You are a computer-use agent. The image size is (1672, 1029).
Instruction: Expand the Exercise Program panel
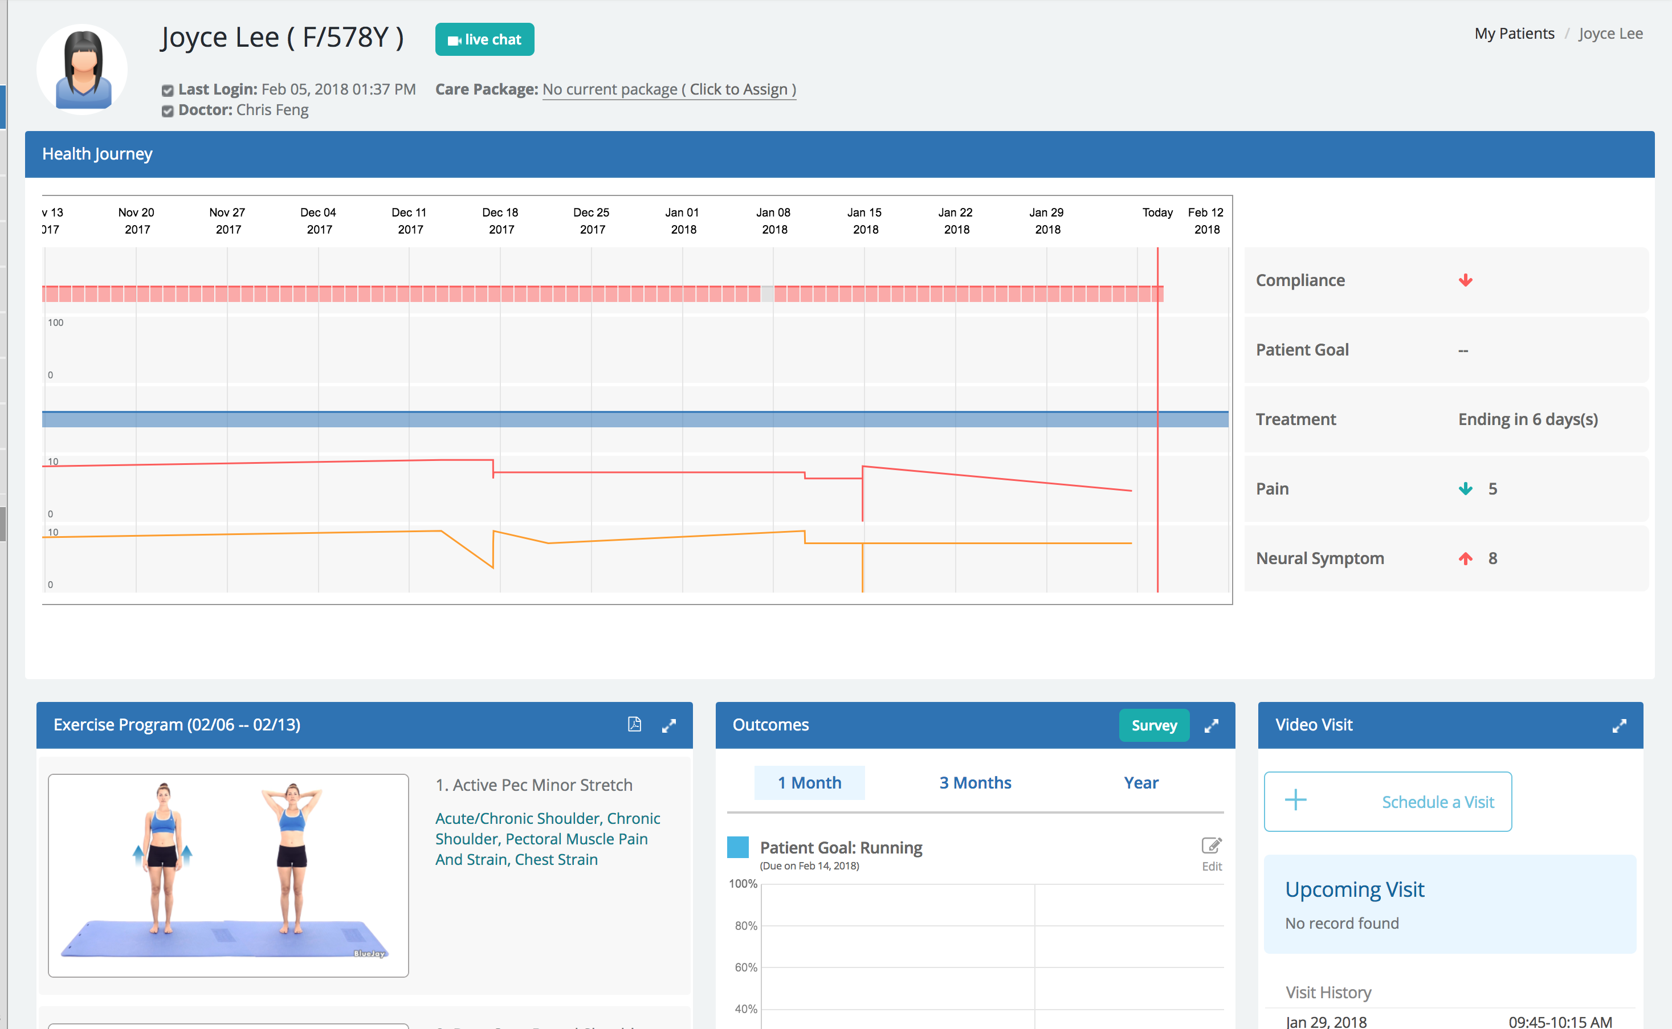(x=669, y=725)
